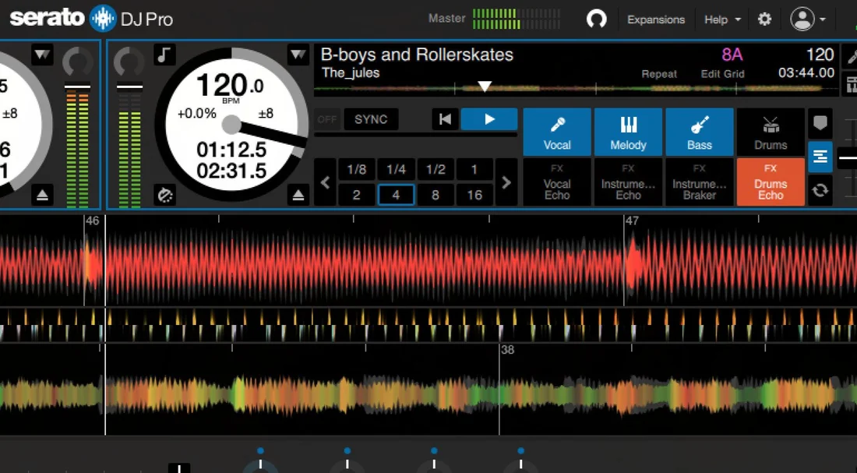Shift loop sizes with the right arrow
The width and height of the screenshot is (857, 473).
click(506, 182)
